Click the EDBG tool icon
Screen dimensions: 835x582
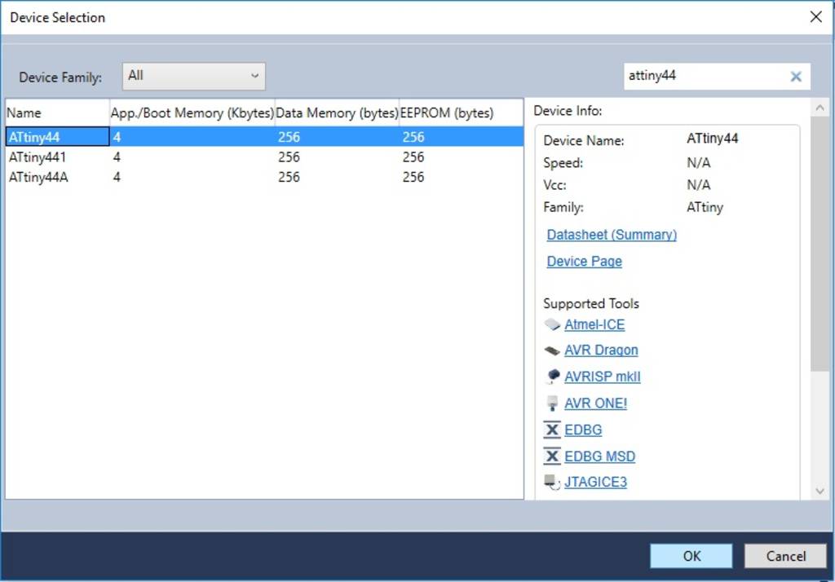(552, 430)
